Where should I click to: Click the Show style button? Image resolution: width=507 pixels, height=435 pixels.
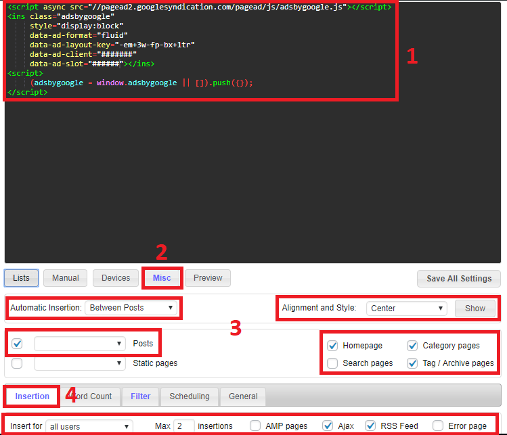[475, 308]
